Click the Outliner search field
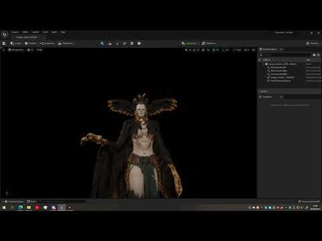 coord(285,55)
